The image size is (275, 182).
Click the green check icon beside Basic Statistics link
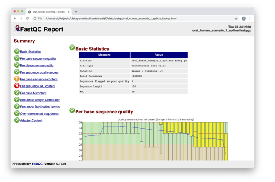click(17, 52)
